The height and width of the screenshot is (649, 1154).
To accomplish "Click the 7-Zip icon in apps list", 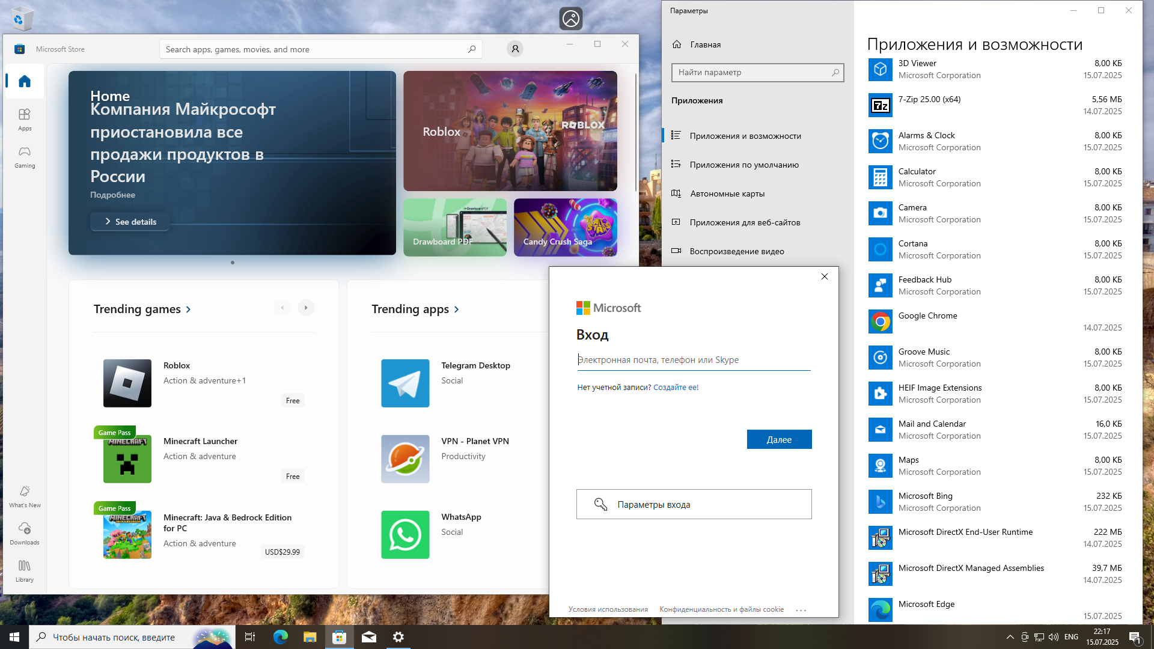I will point(881,105).
